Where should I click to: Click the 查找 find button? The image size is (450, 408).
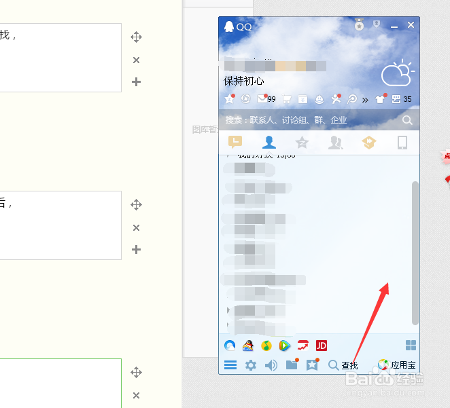pyautogui.click(x=343, y=365)
